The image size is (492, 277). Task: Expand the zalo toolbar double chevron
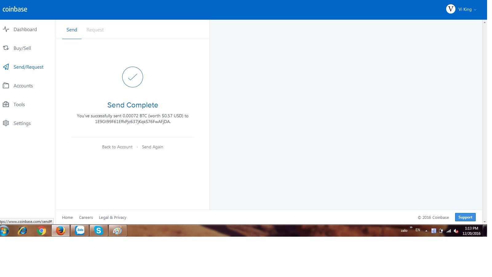click(411, 227)
